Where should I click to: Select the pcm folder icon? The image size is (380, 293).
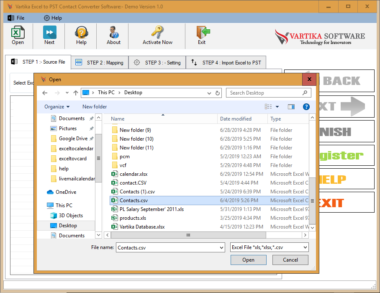pyautogui.click(x=115, y=157)
